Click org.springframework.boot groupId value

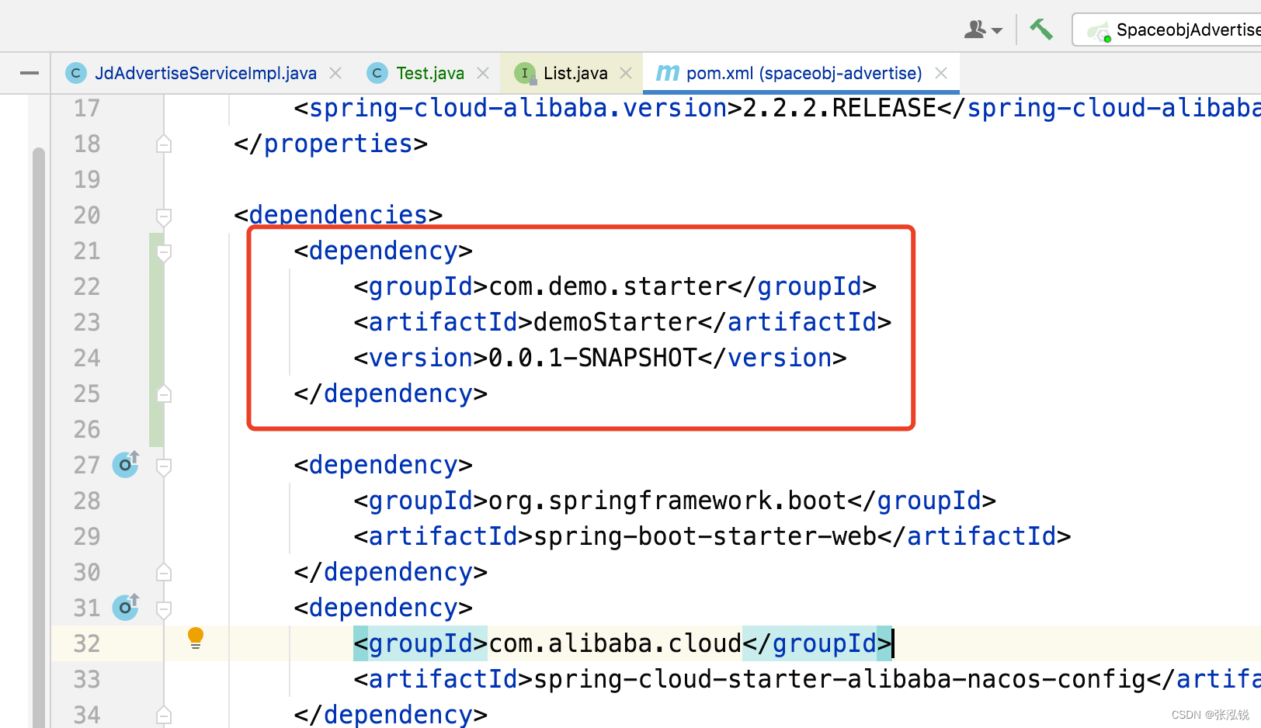tap(668, 501)
